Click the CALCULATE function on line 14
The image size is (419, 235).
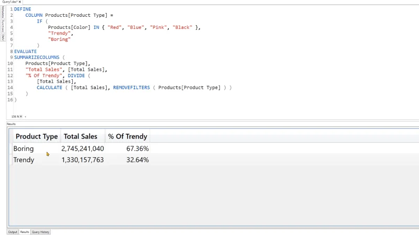pos(49,88)
